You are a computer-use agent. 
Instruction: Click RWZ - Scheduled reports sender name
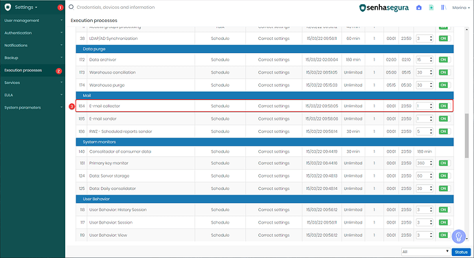click(x=121, y=131)
